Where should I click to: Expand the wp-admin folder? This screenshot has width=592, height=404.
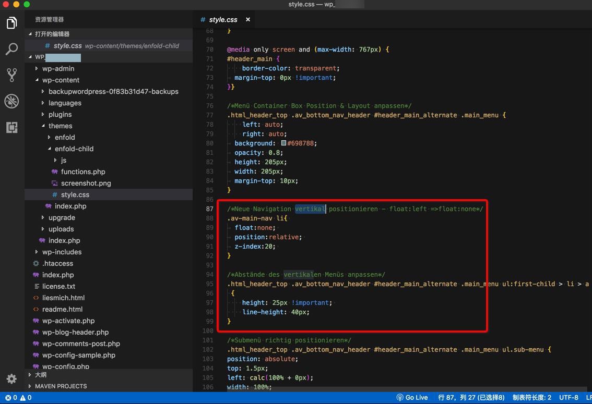click(58, 68)
